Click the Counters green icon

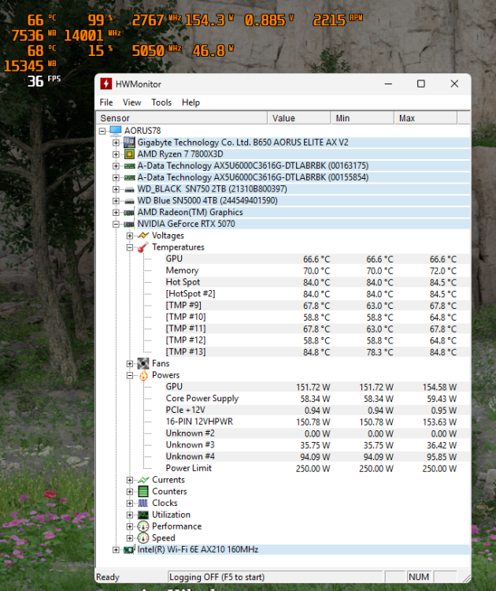click(143, 492)
